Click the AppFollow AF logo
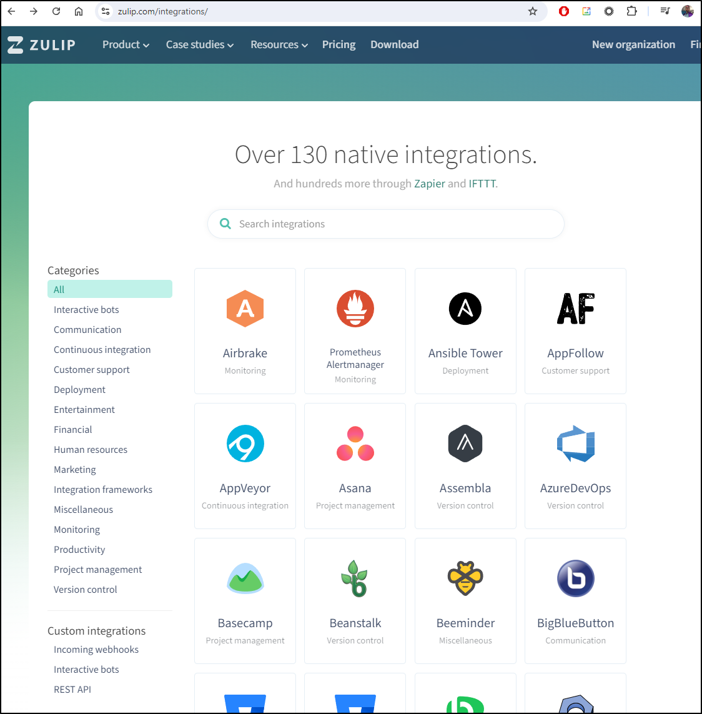The height and width of the screenshot is (714, 702). click(x=575, y=309)
